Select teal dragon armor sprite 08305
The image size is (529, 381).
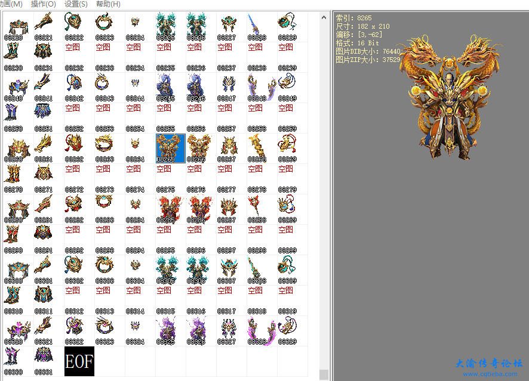(x=170, y=270)
